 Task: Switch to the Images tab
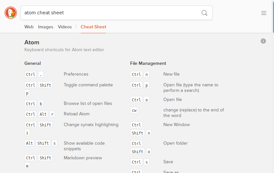(x=46, y=27)
